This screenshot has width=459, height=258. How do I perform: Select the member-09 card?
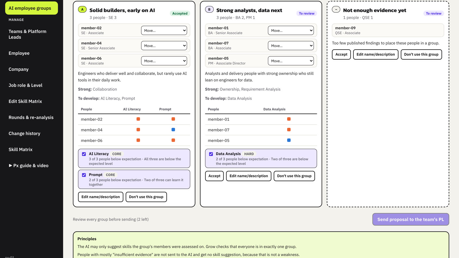pyautogui.click(x=388, y=30)
